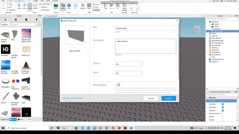Set Toolbox background to None
Viewport: 239px width, 134px height.
point(28,119)
